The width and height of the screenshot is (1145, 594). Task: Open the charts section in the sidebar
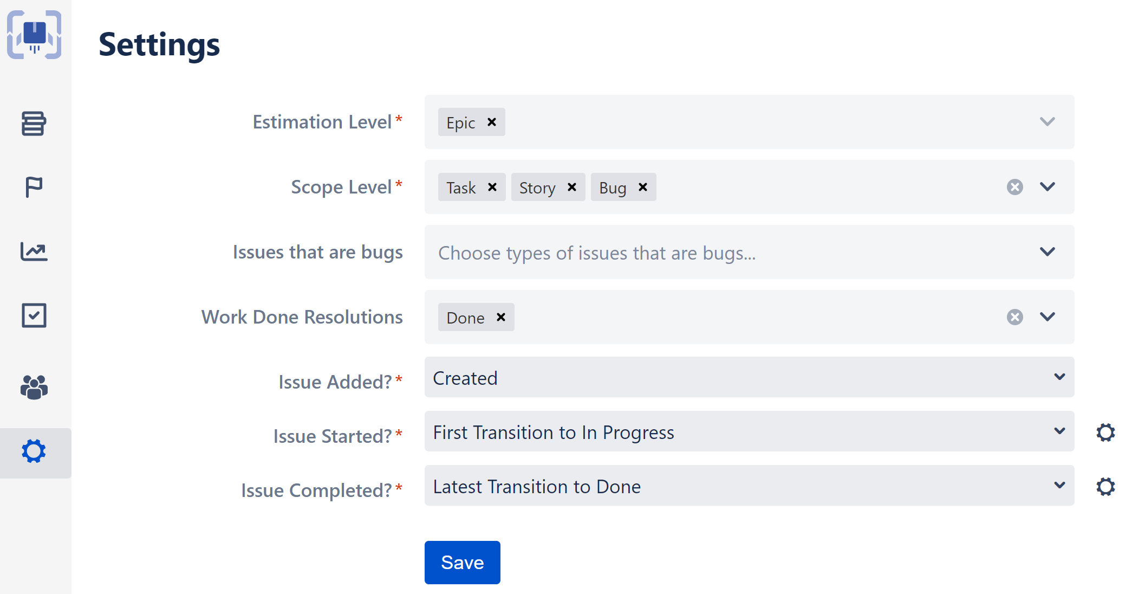tap(34, 251)
